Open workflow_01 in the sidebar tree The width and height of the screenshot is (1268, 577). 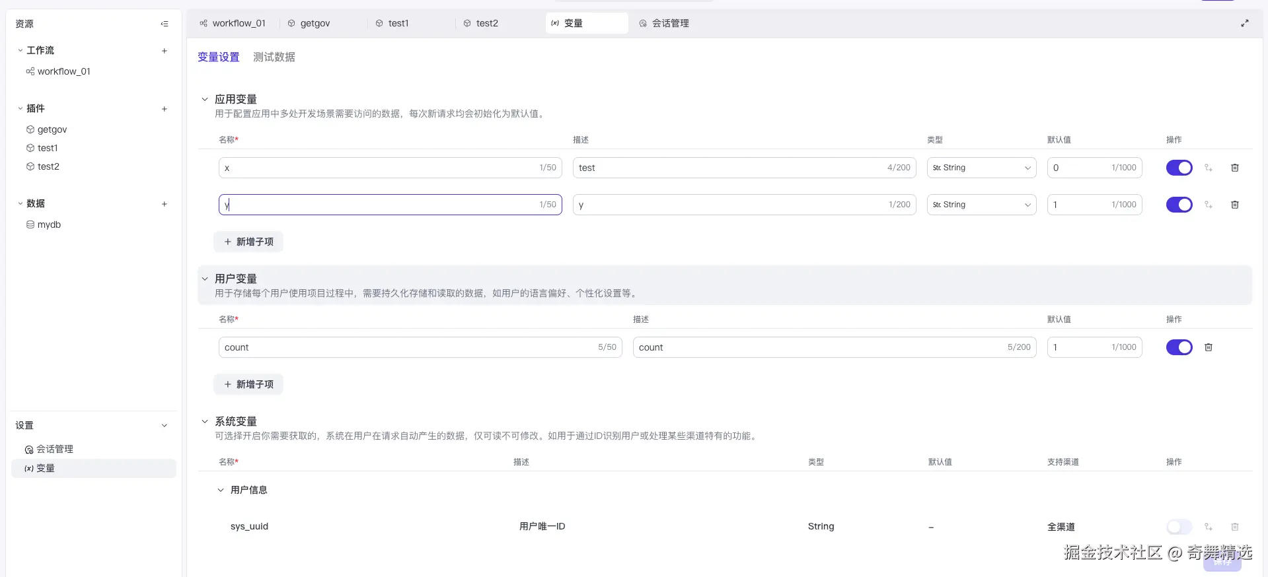coord(63,71)
